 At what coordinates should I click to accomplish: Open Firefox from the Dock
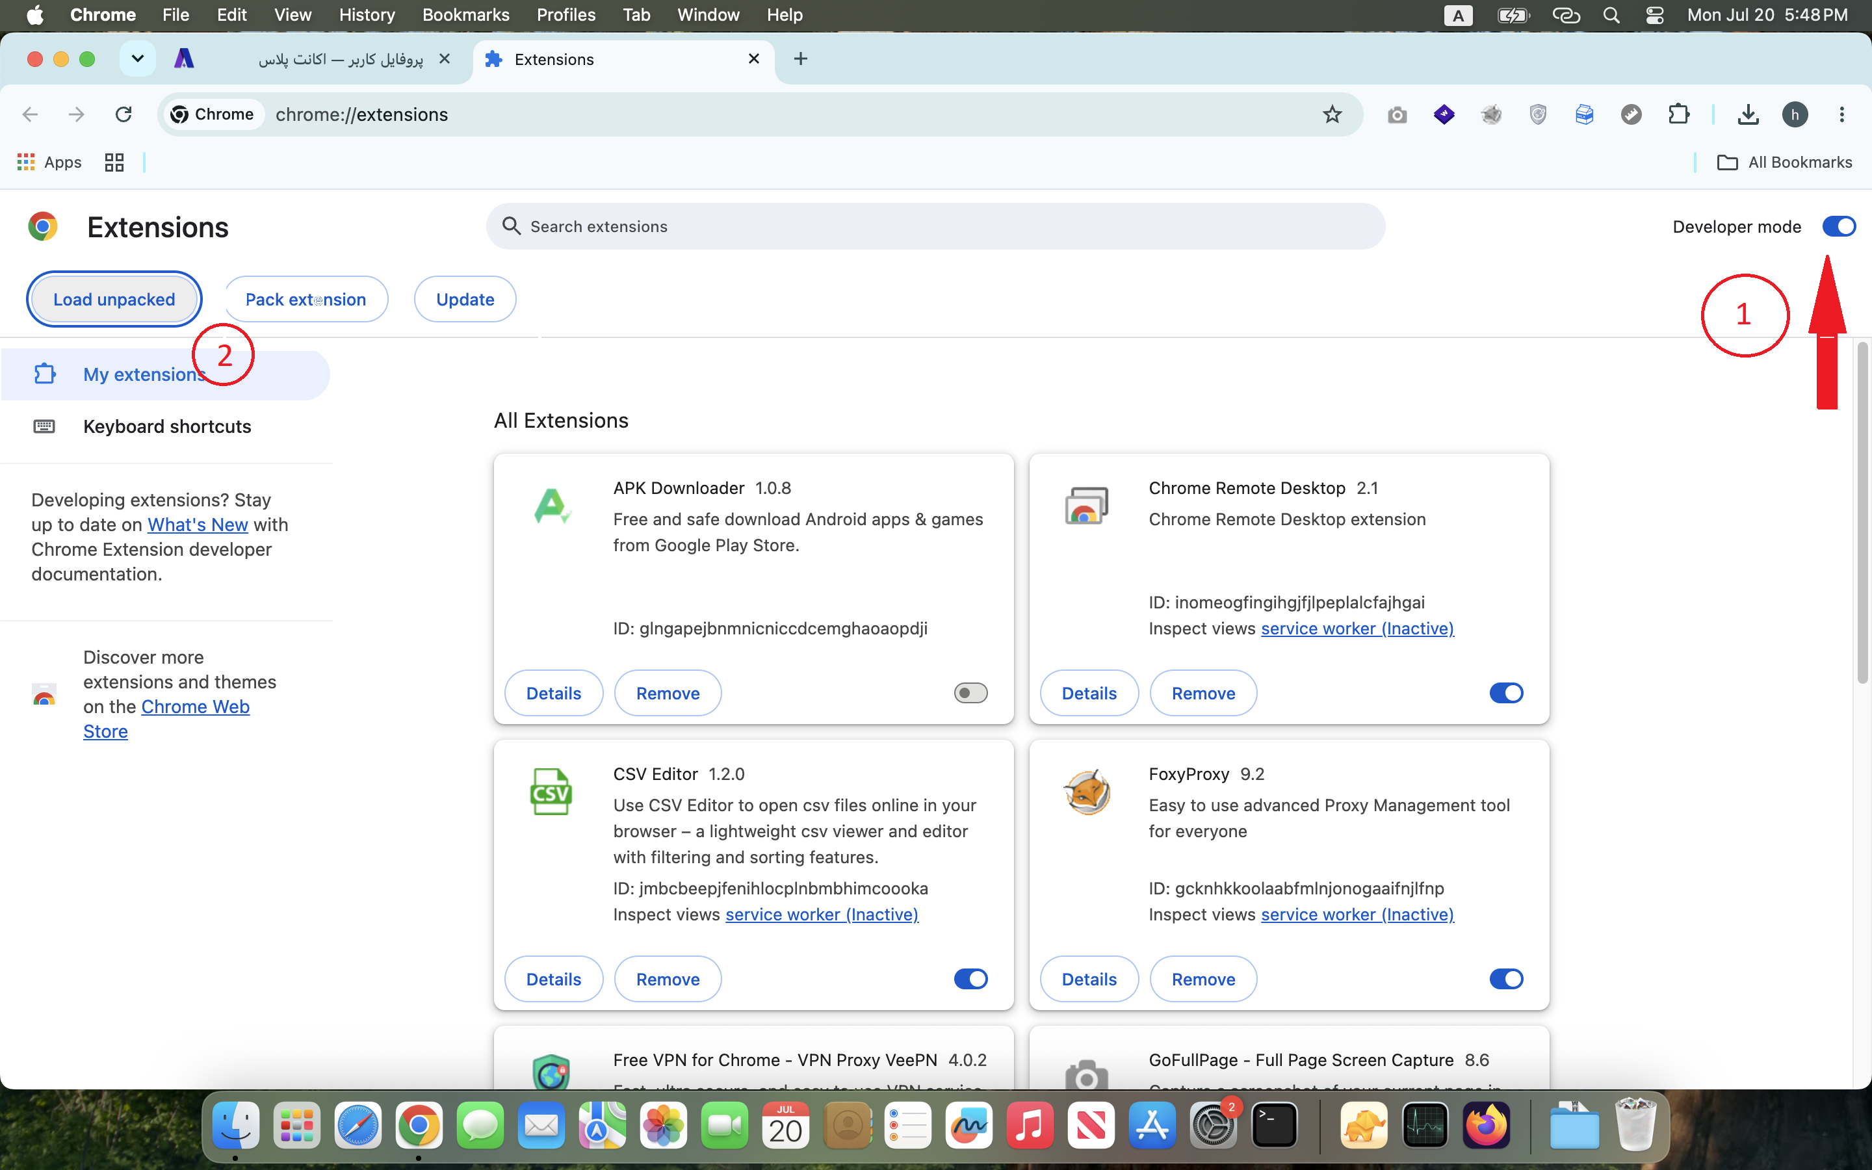point(1486,1125)
